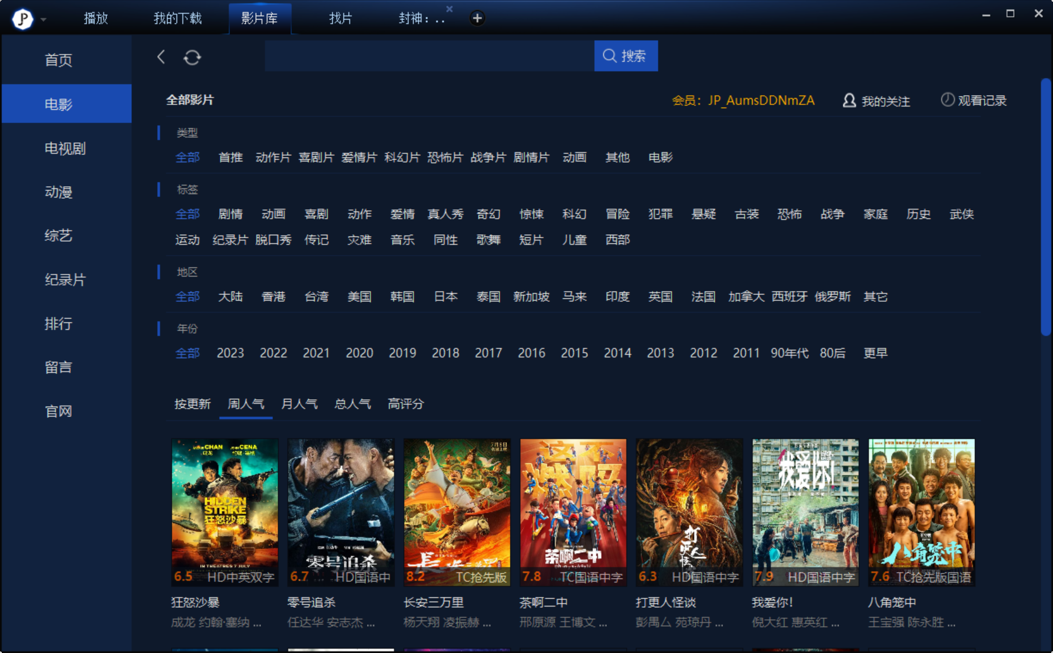Select 全部 under the 年份 filter
Viewport: 1053px width, 653px height.
[188, 353]
